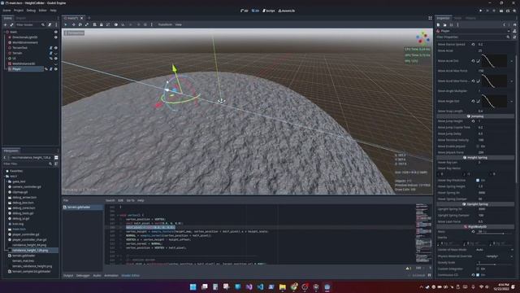Click Windows Start button
The width and height of the screenshot is (520, 293).
pyautogui.click(x=193, y=286)
